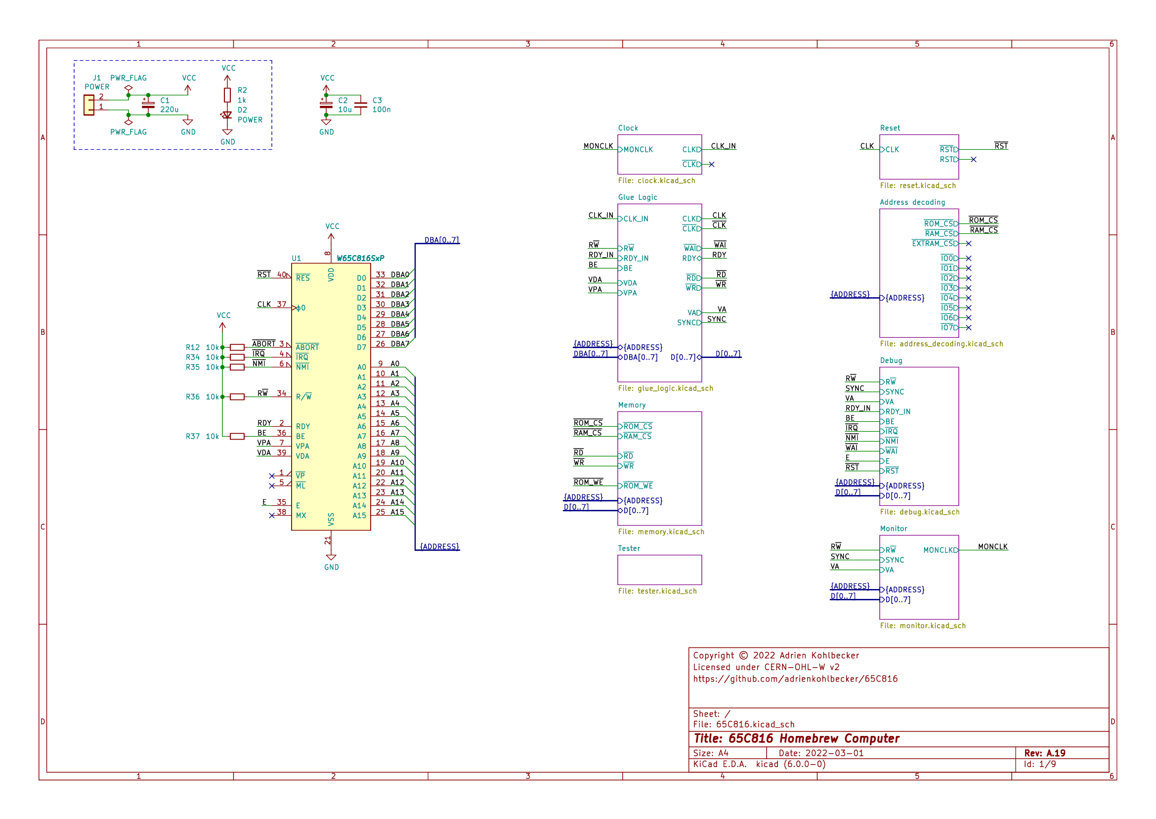Click the no-connect X at IO7 pin
1156x819 pixels.
(x=968, y=328)
